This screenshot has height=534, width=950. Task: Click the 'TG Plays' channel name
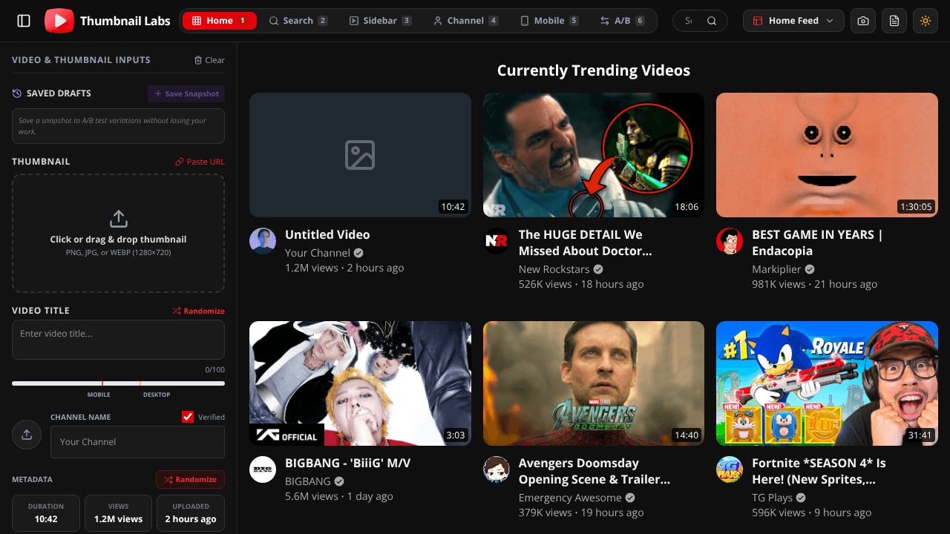tap(772, 498)
